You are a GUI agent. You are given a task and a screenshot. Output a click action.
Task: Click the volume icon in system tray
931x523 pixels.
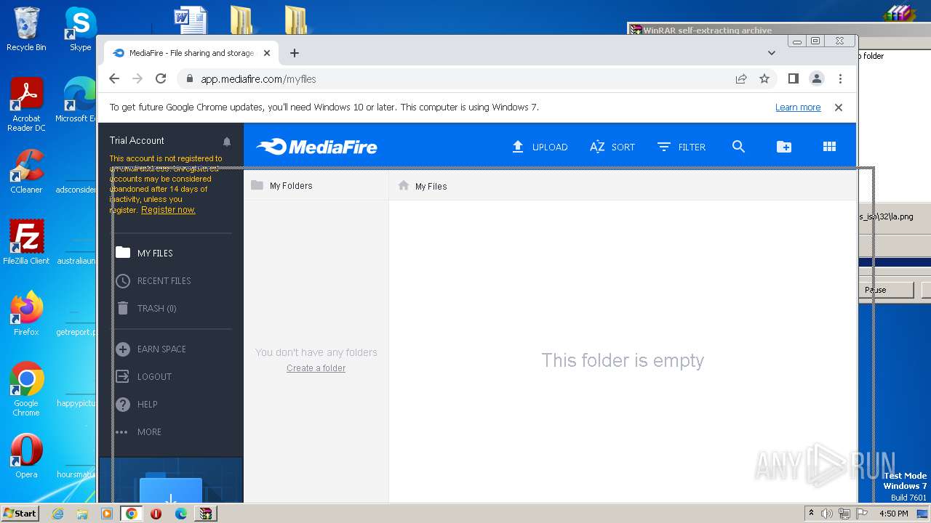pyautogui.click(x=827, y=514)
